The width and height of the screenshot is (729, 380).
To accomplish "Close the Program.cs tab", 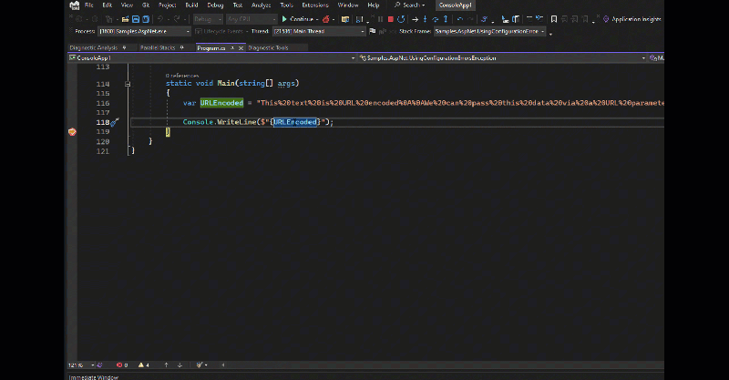I will 241,48.
